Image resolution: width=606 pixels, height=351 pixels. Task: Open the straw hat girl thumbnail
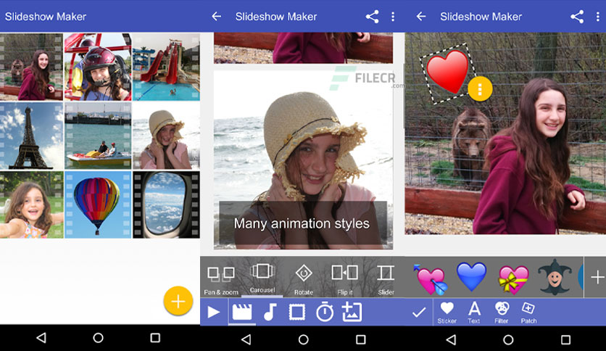(166, 136)
